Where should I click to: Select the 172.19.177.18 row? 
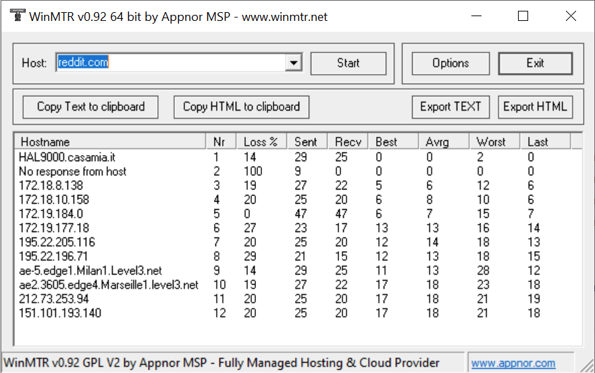(x=298, y=228)
